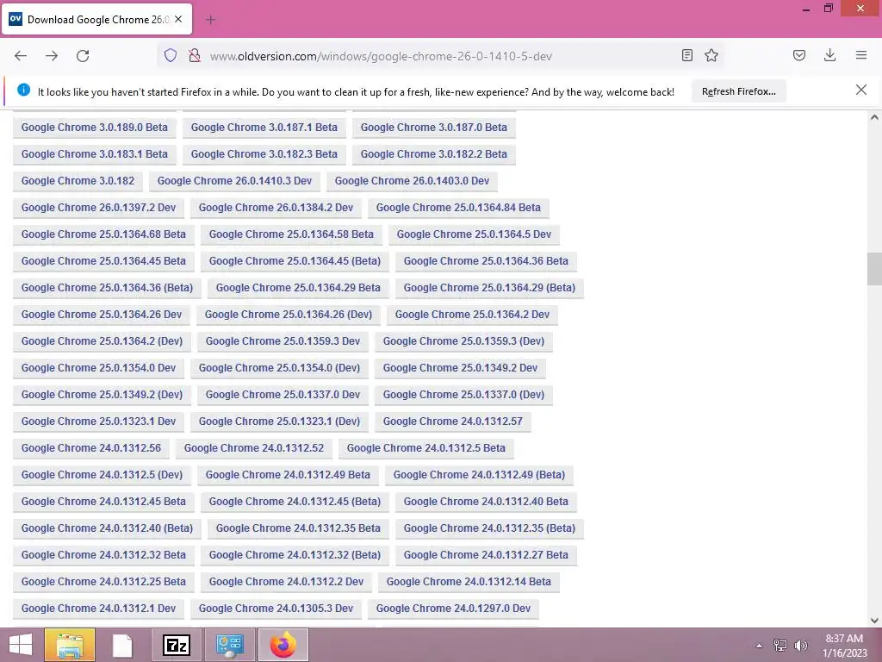Open Google Chrome 25.0.1364.29 Beta

(x=298, y=288)
